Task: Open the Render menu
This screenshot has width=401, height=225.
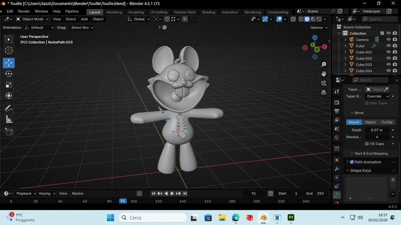Action: (24, 11)
